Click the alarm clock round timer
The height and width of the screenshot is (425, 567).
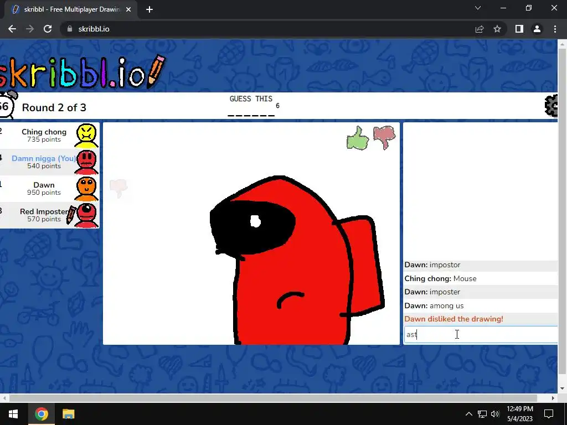coord(7,105)
